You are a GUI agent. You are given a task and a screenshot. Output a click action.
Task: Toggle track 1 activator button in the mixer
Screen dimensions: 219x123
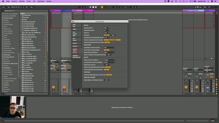[x=53, y=87]
